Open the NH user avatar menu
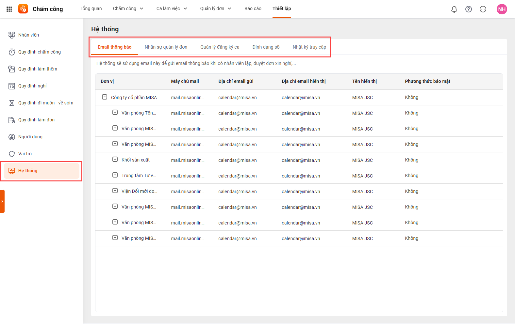 tap(502, 9)
